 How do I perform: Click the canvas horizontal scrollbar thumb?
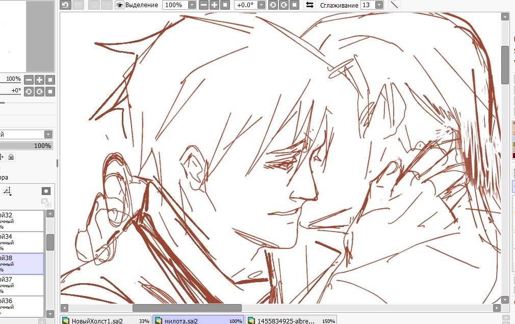pyautogui.click(x=187, y=308)
